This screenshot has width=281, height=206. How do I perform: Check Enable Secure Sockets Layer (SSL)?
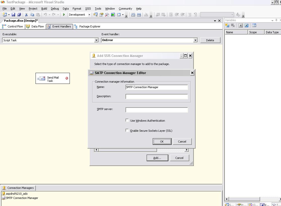point(127,130)
